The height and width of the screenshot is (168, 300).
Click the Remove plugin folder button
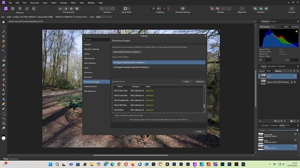click(x=200, y=81)
